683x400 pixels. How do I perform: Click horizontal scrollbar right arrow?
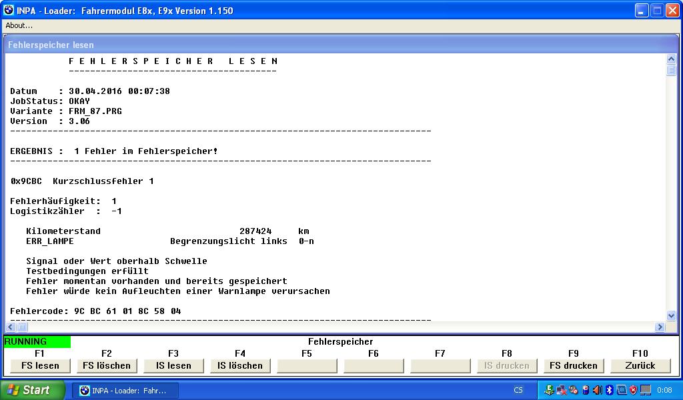[660, 327]
